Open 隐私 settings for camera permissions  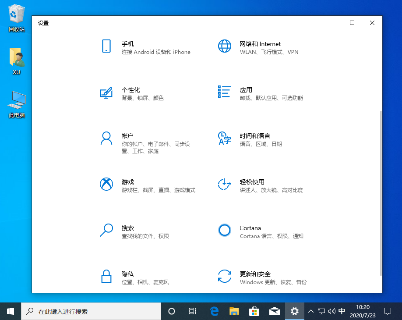tap(127, 274)
